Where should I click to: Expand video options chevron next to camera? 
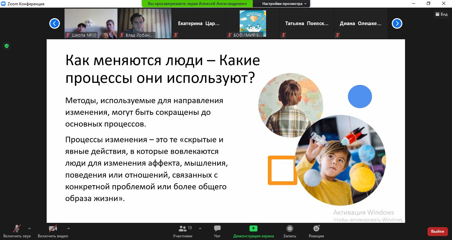(68, 228)
